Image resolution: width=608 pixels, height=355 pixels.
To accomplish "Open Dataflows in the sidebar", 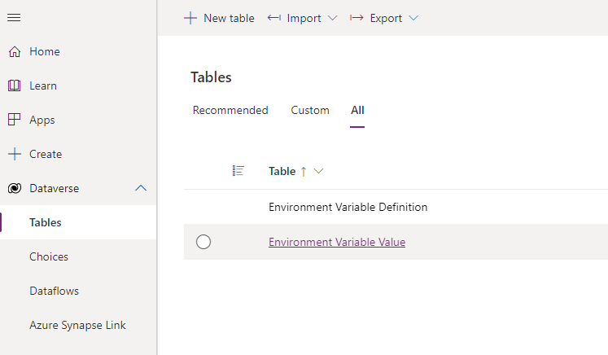I will click(54, 291).
